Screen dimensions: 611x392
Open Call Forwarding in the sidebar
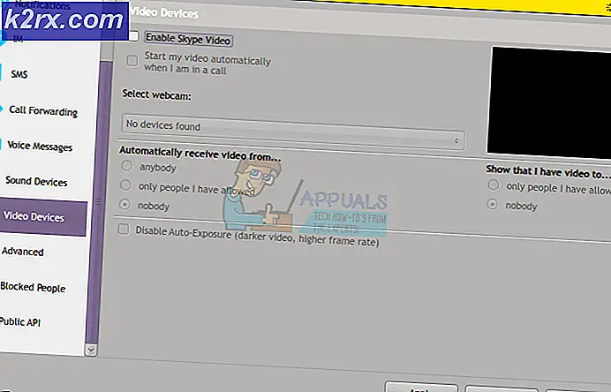coord(43,111)
